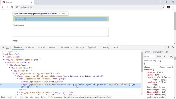Click the div.form-group breadcrumb
The height and width of the screenshot is (99, 176).
(55, 97)
